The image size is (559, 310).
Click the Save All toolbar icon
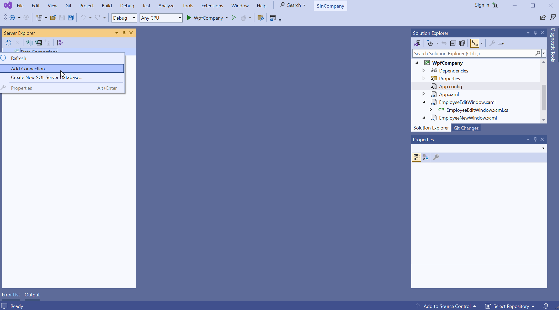click(71, 18)
